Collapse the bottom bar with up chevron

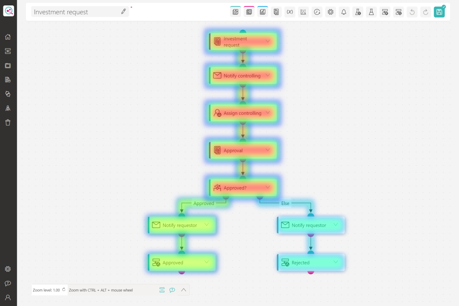click(184, 290)
